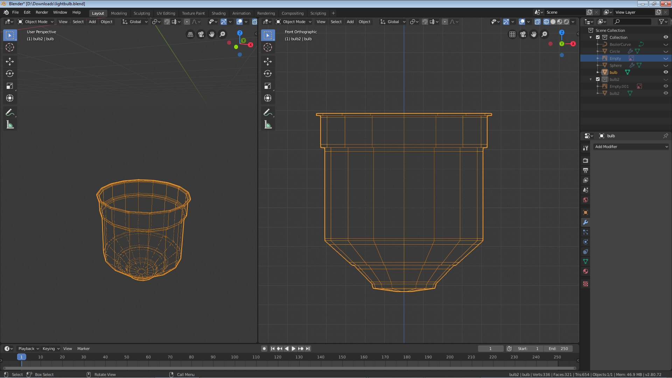The height and width of the screenshot is (378, 672).
Task: Open Global orientation dropdown in right viewport
Action: [x=393, y=22]
